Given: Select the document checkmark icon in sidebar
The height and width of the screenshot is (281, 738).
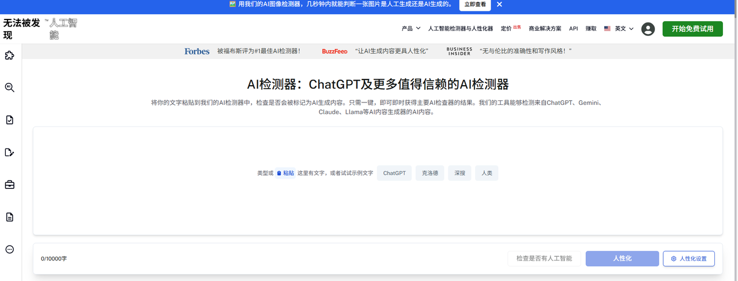Looking at the screenshot, I should tap(9, 120).
